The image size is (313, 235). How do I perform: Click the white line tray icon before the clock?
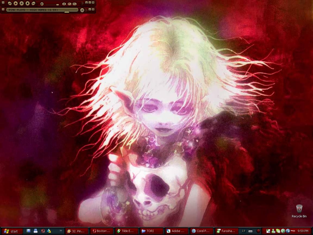click(x=293, y=231)
